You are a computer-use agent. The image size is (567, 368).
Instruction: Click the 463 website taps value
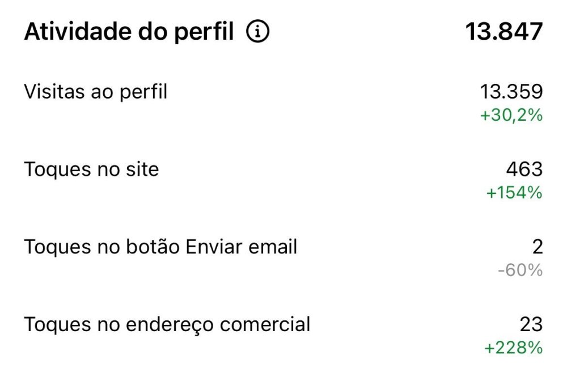(x=525, y=169)
